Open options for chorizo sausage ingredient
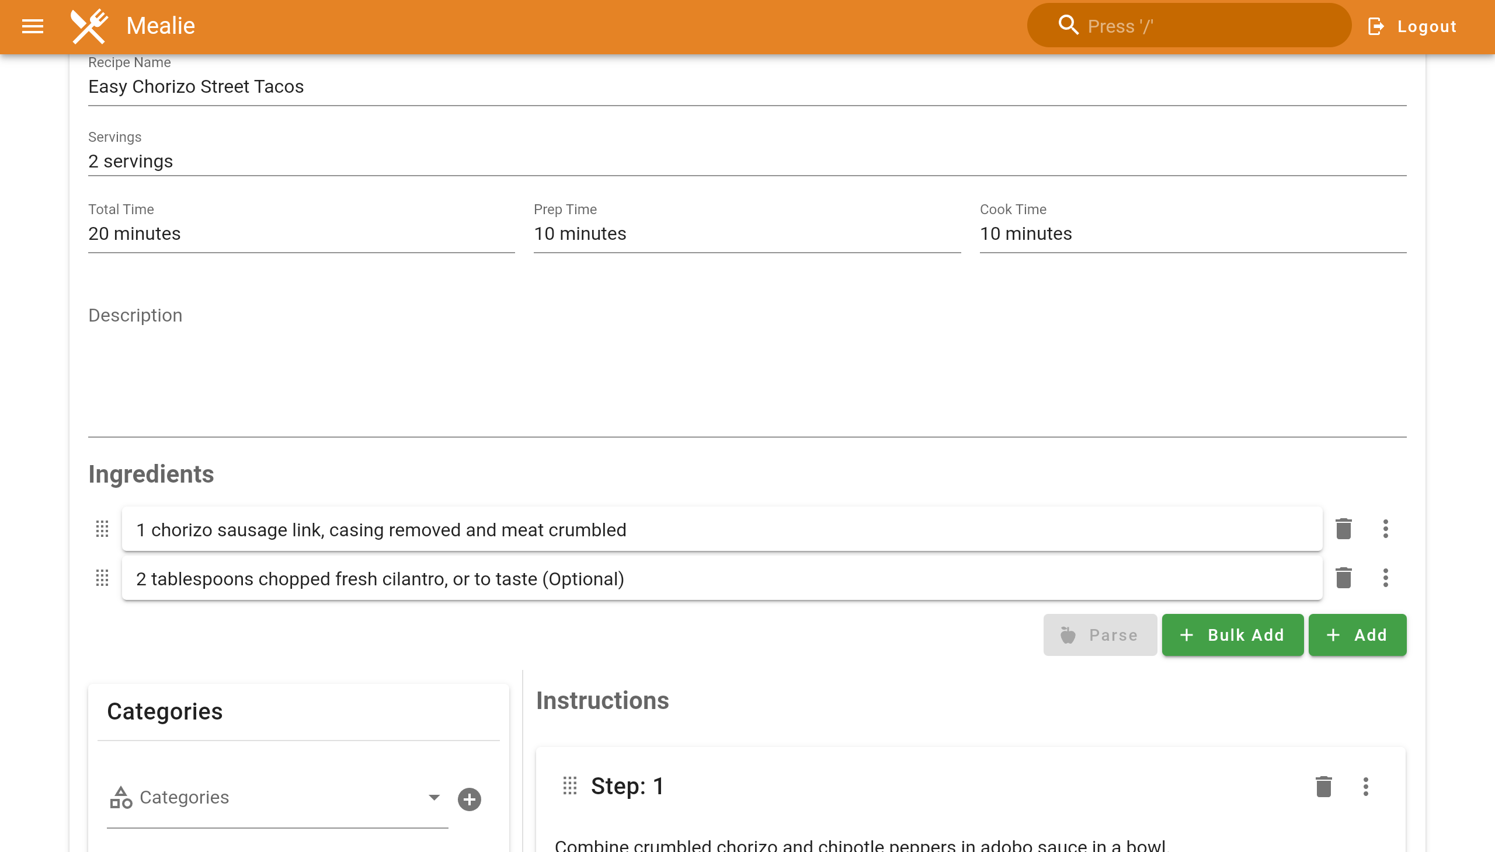The image size is (1495, 852). [x=1385, y=529]
